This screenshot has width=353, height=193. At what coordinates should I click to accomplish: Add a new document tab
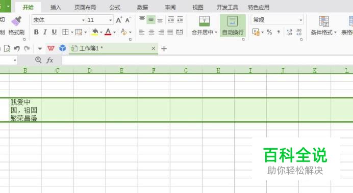coord(164,48)
